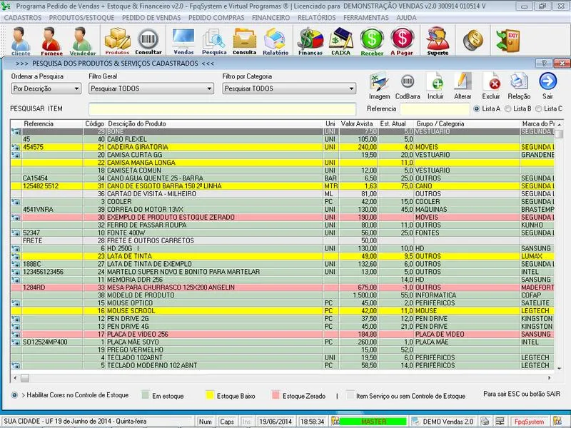Open the RELATÓRIOS menu
Image resolution: width=571 pixels, height=428 pixels.
pos(316,16)
